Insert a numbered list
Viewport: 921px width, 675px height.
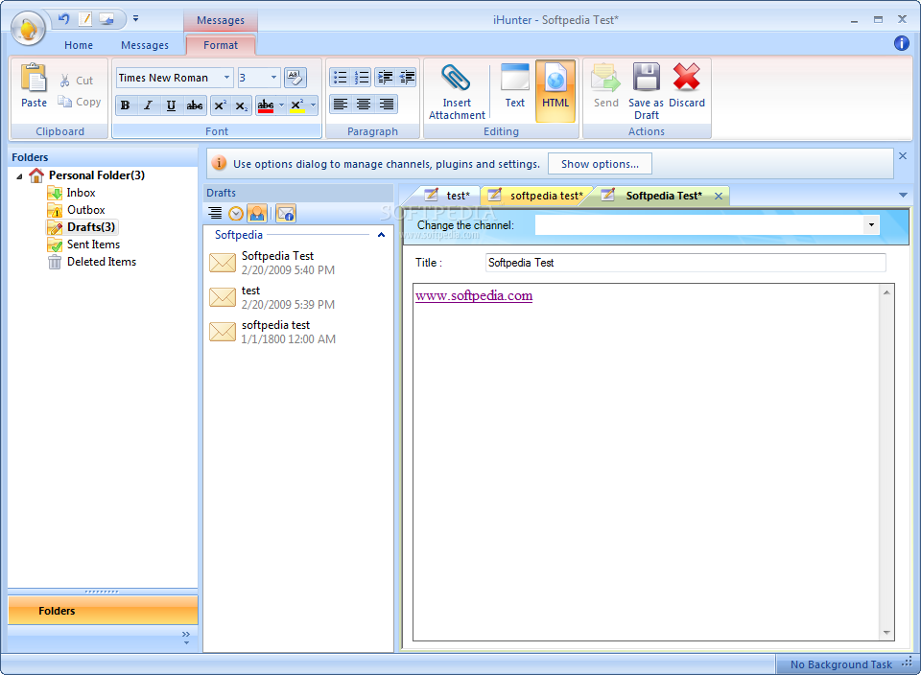(362, 78)
